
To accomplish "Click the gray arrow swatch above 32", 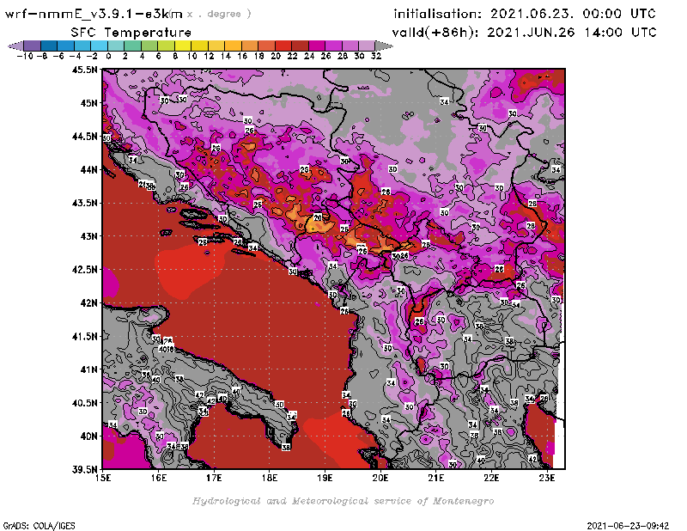I will [x=383, y=46].
